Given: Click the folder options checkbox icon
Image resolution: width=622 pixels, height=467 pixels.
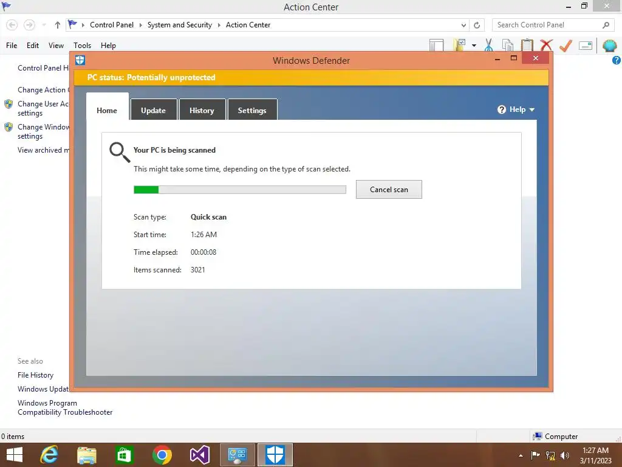Looking at the screenshot, I should pyautogui.click(x=459, y=45).
